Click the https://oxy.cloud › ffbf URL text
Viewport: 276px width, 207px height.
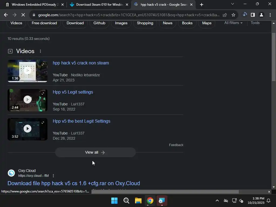pyautogui.click(x=34, y=176)
